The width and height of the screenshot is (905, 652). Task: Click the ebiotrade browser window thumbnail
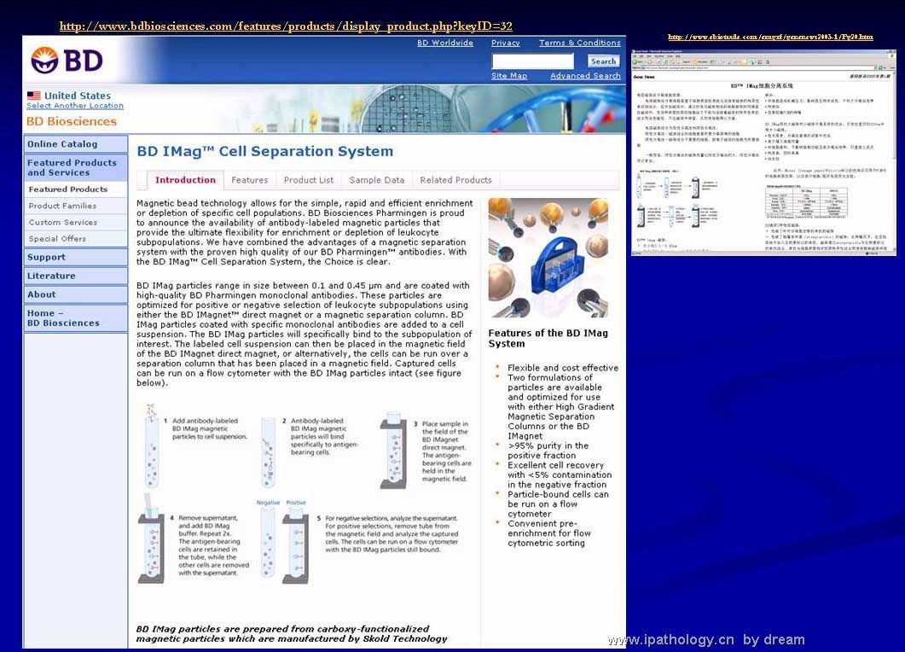pos(763,152)
